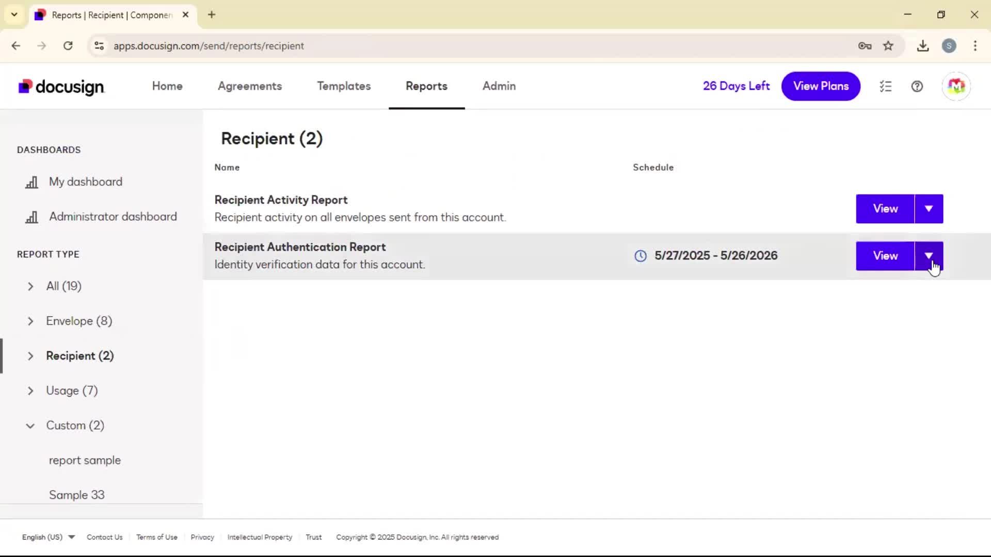The image size is (991, 557).
Task: Click My dashboard chart icon
Action: [32, 182]
